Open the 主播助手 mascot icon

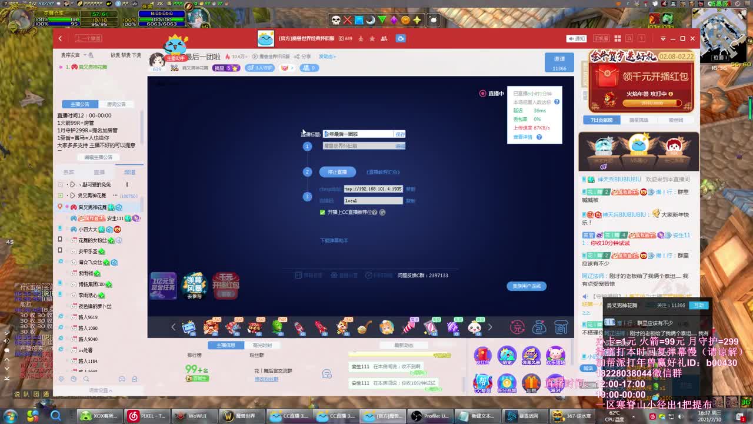tap(175, 48)
